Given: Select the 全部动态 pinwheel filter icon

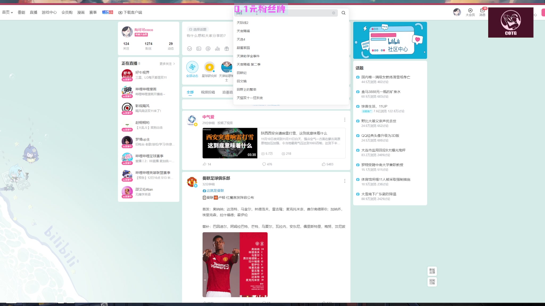Looking at the screenshot, I should 192,67.
